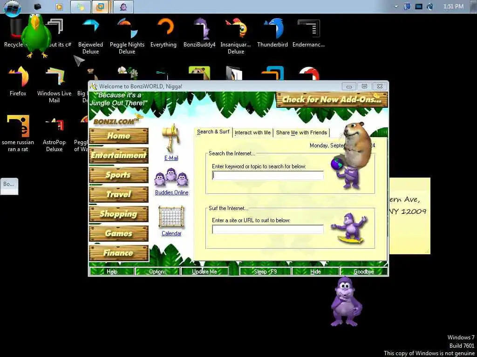
Task: Switch to the Share Me with Friends tab
Action: click(x=301, y=132)
